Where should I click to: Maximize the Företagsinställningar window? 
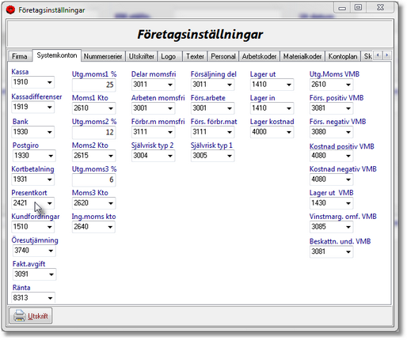[358, 7]
